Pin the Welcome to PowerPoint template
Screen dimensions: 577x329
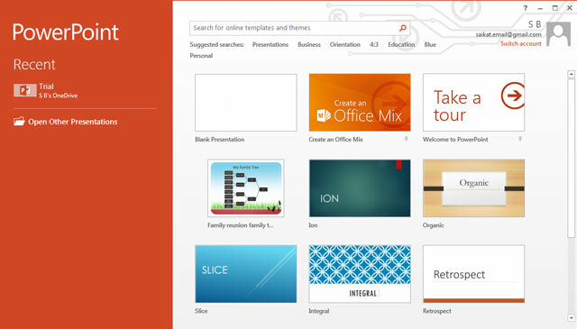pos(520,139)
